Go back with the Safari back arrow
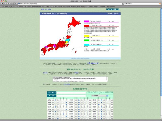 2,4
